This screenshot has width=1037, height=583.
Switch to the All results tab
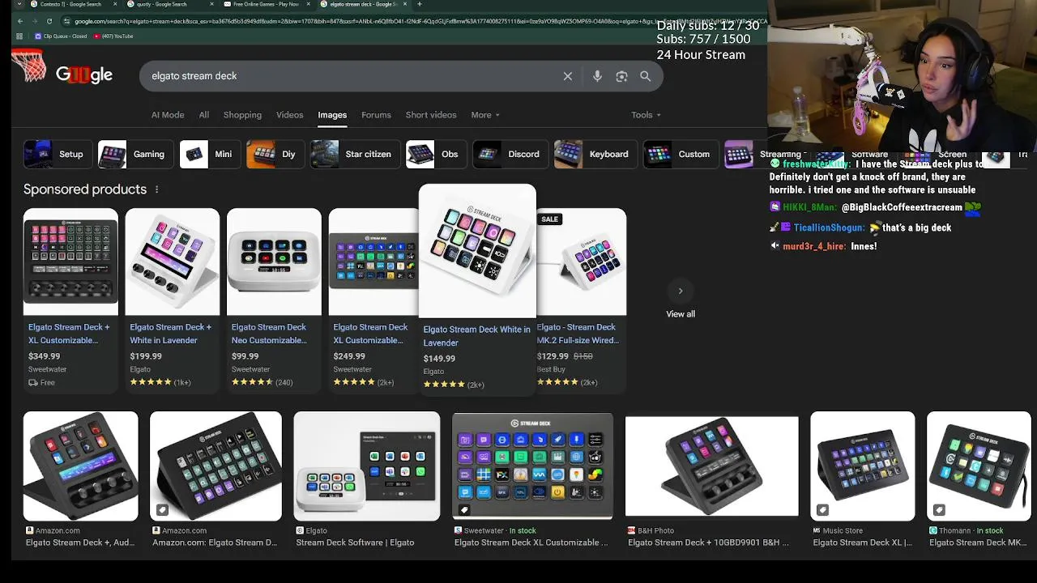[x=204, y=115]
